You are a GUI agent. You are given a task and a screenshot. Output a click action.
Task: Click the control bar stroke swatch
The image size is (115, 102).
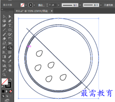coord(31,5)
